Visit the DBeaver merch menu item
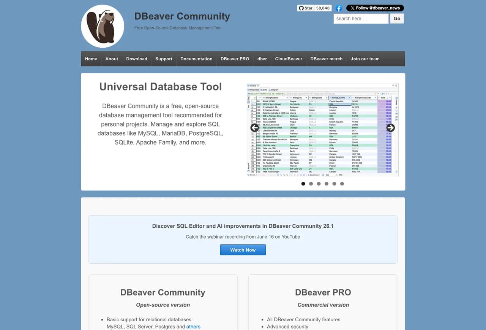Image resolution: width=486 pixels, height=330 pixels. point(327,59)
